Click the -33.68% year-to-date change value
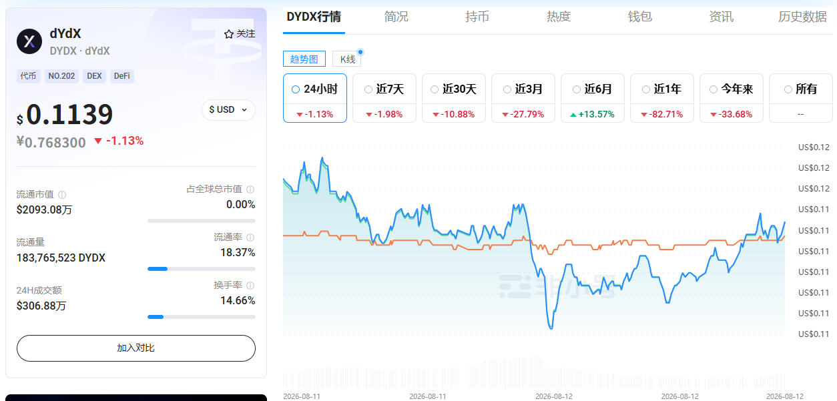Screen dimensions: 837x401 [731, 114]
